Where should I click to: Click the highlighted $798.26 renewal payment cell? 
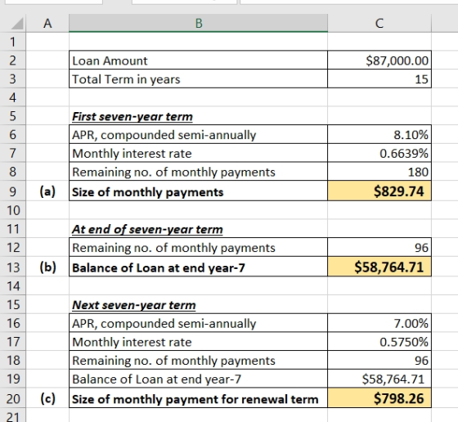coord(379,398)
